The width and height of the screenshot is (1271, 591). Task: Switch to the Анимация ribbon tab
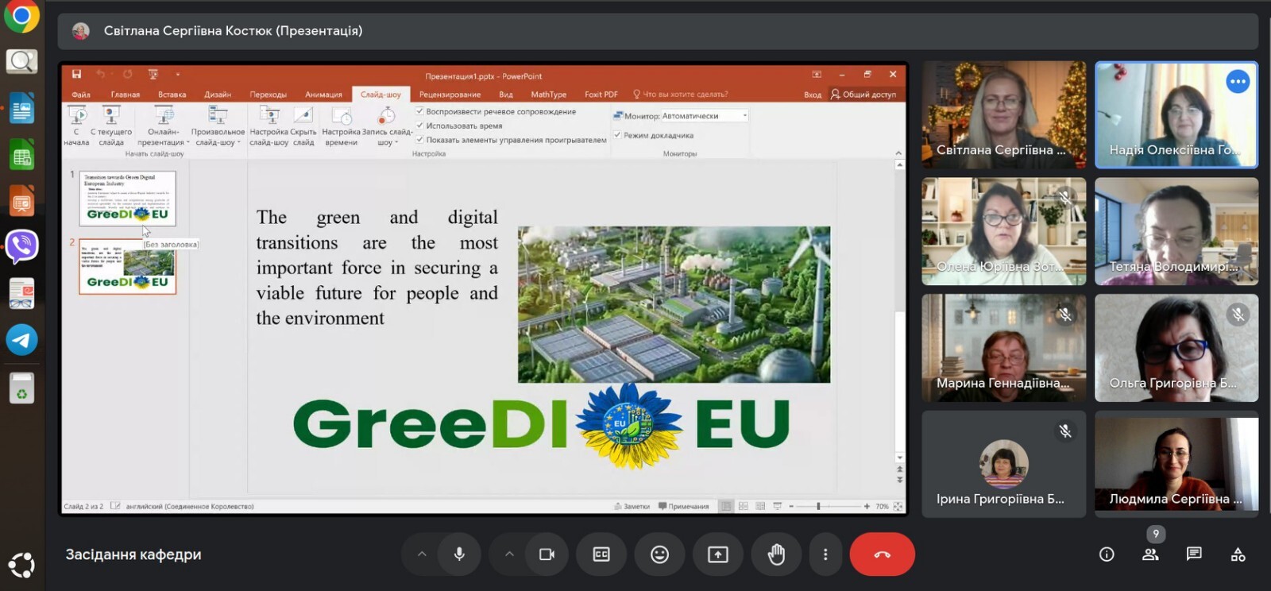[324, 95]
